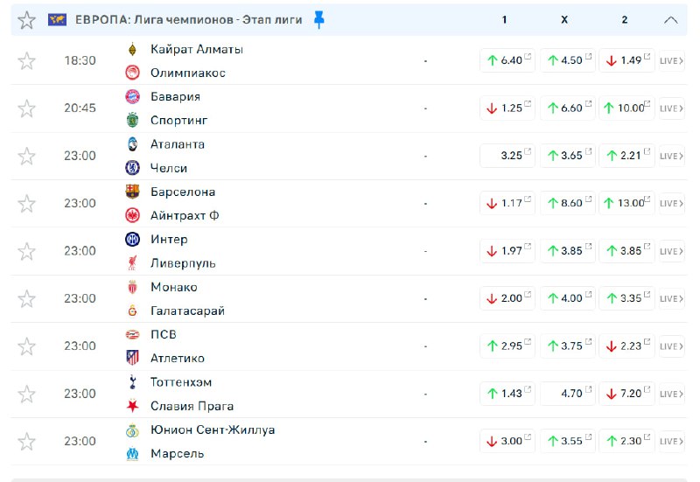Click the Chelsea club crest

(x=133, y=168)
